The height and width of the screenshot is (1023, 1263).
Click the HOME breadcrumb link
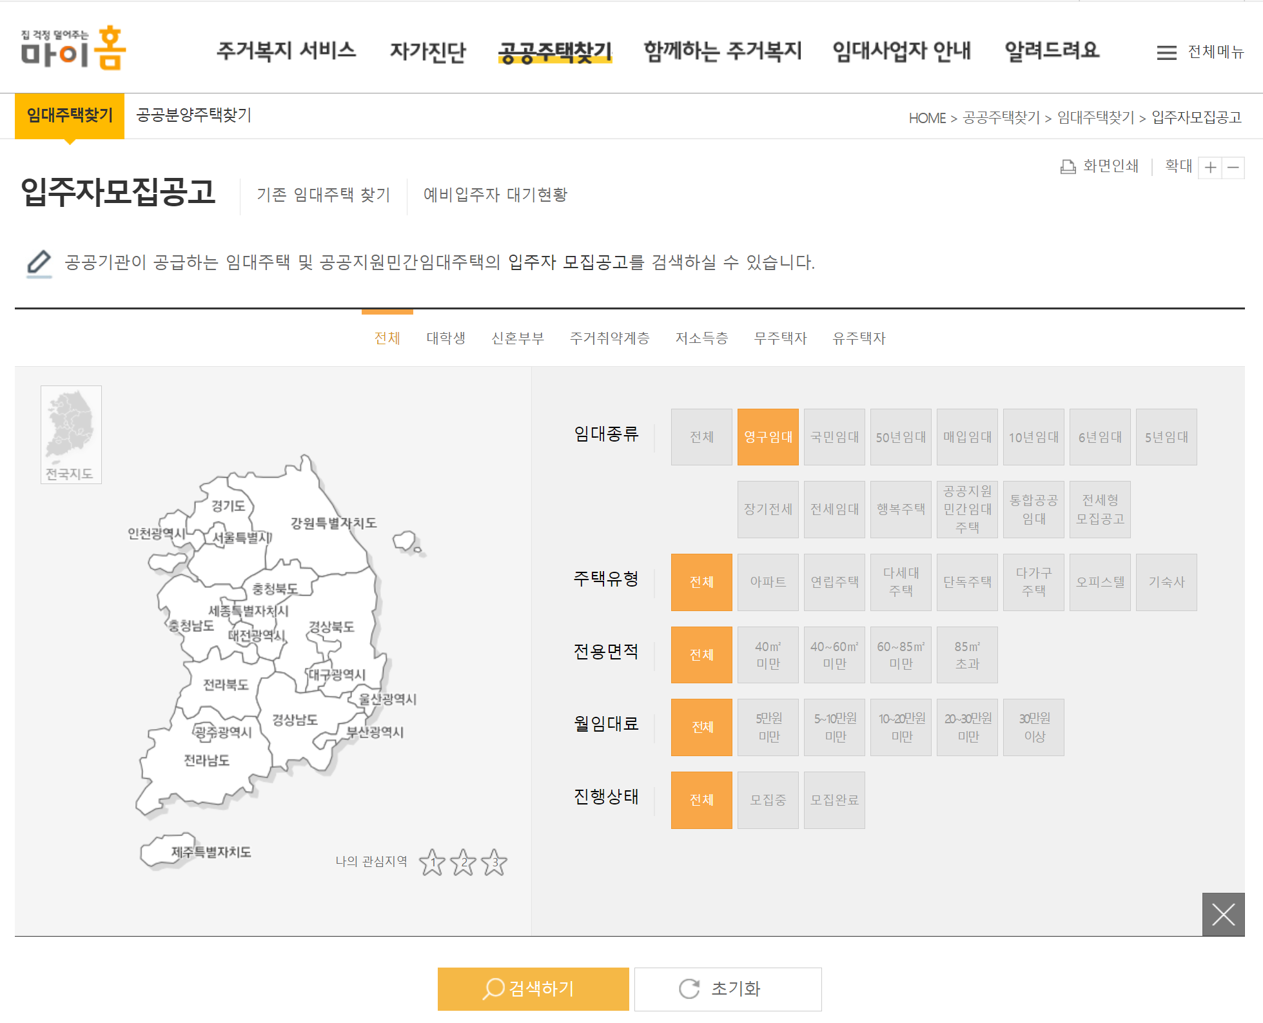tap(926, 118)
